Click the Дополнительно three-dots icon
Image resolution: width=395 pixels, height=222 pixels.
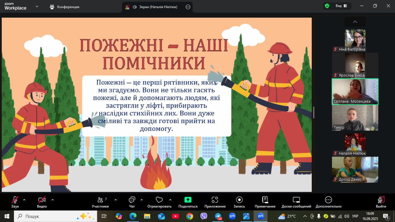[x=328, y=200]
